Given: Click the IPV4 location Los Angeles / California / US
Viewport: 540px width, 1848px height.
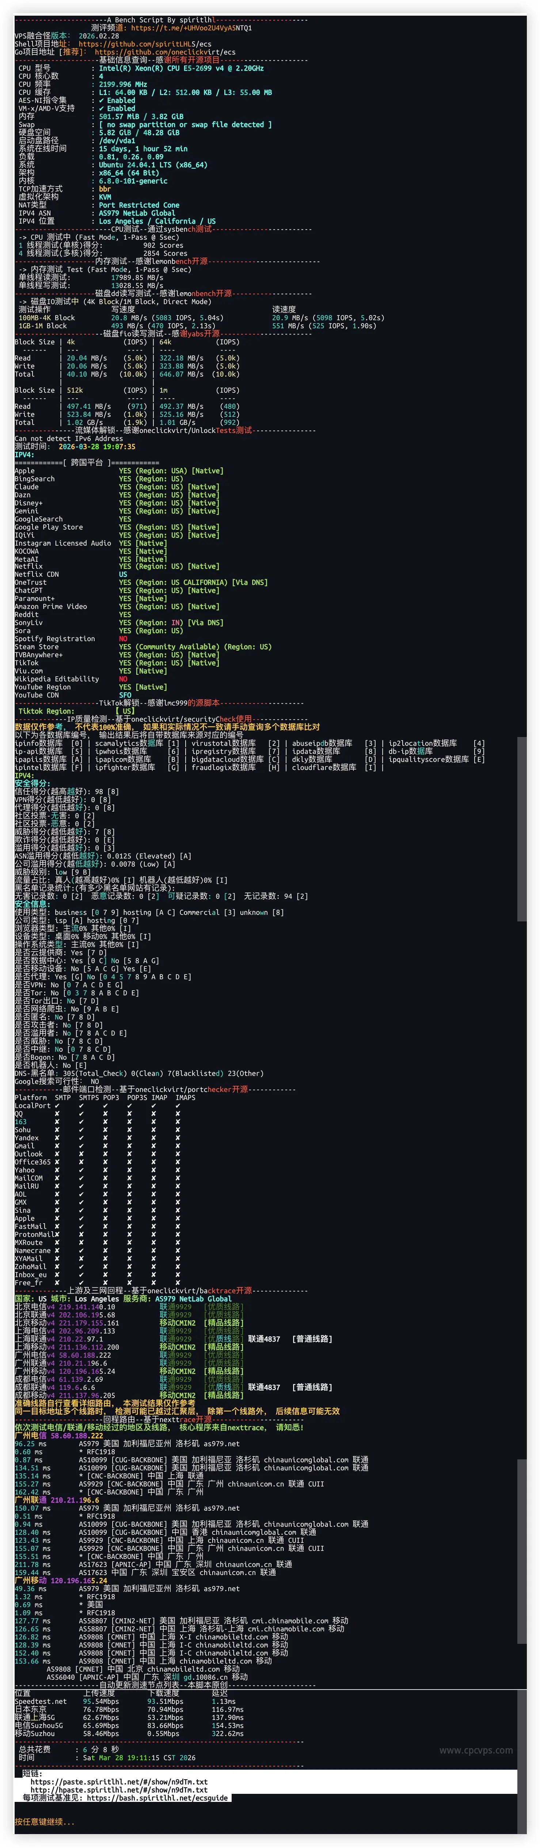Looking at the screenshot, I should tap(157, 221).
